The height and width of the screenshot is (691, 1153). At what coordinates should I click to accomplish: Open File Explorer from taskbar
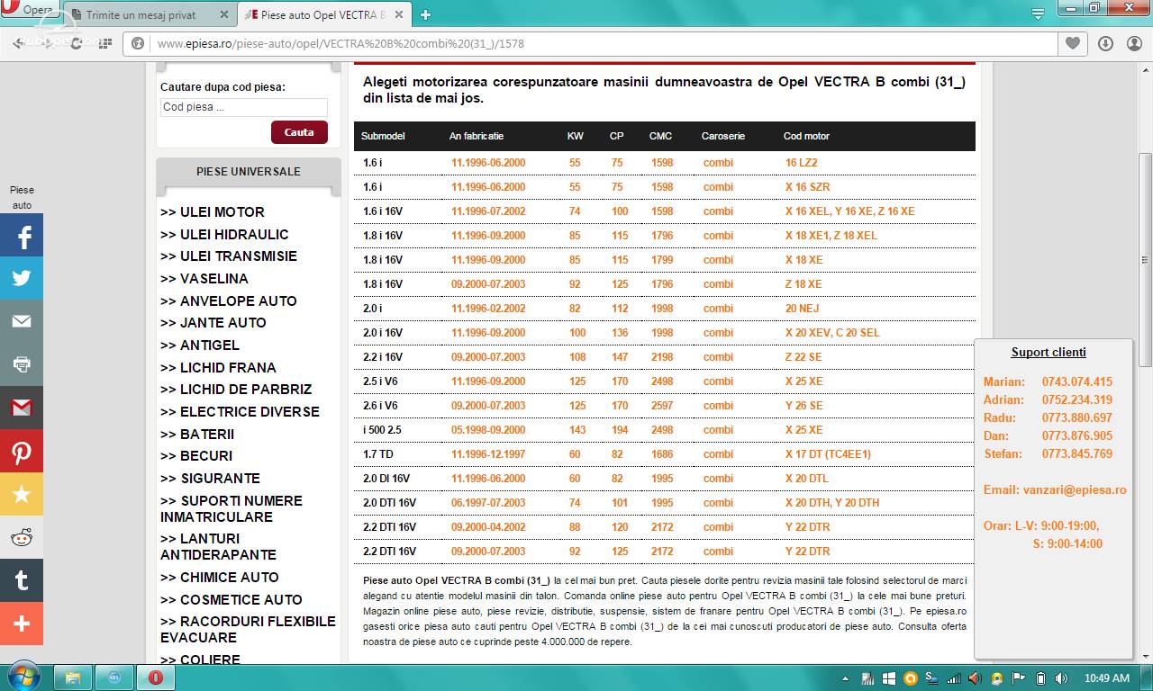[73, 677]
